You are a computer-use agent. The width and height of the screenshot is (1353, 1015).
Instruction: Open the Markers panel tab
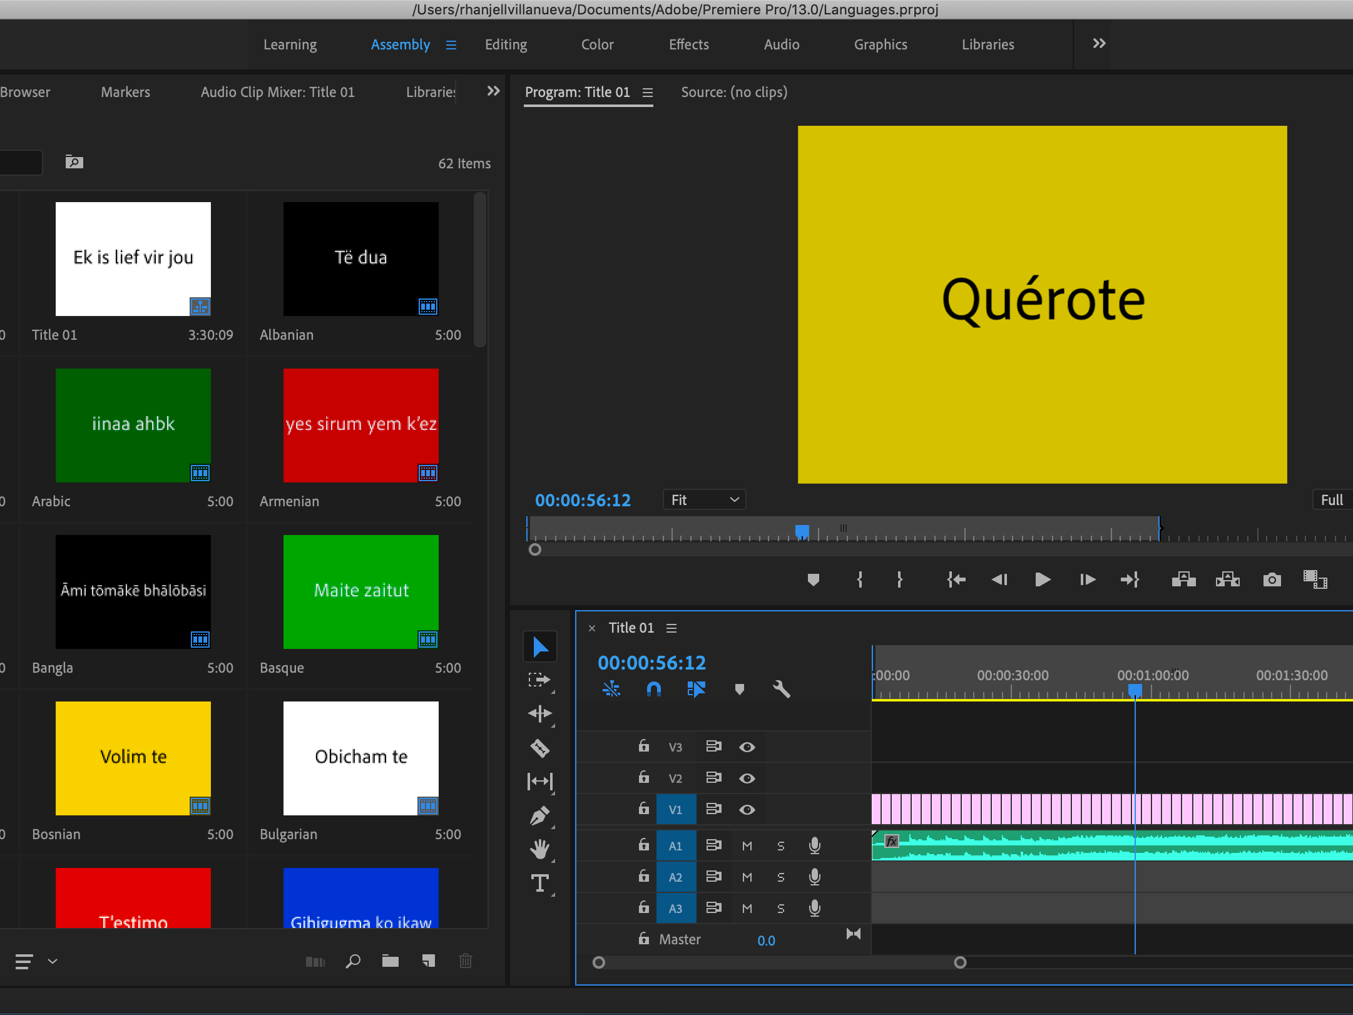click(x=125, y=92)
